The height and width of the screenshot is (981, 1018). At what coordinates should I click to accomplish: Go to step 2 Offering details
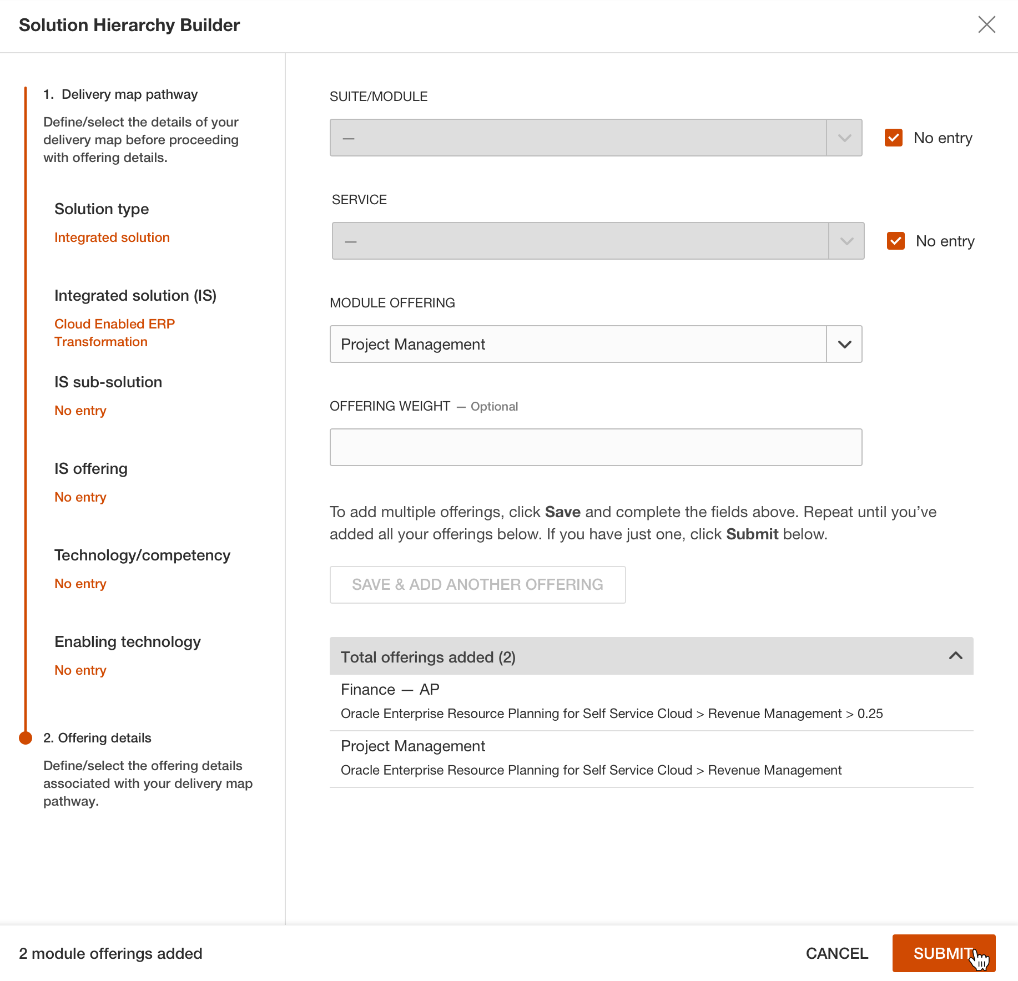coord(97,738)
